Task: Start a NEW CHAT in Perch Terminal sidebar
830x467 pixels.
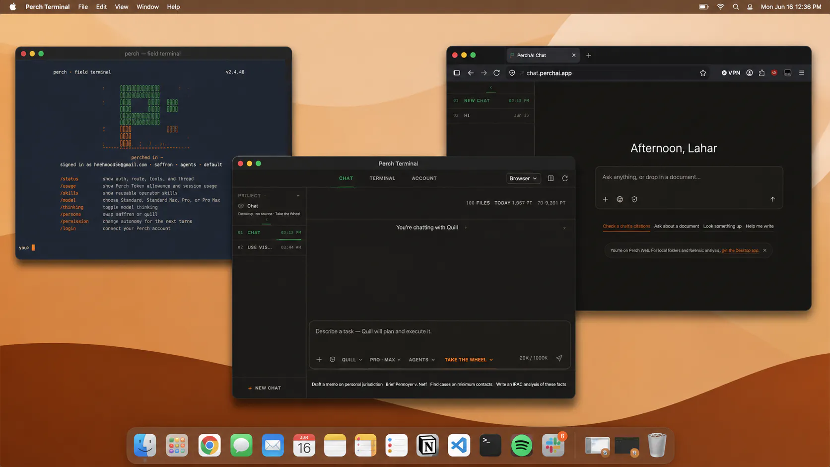Action: 265,388
